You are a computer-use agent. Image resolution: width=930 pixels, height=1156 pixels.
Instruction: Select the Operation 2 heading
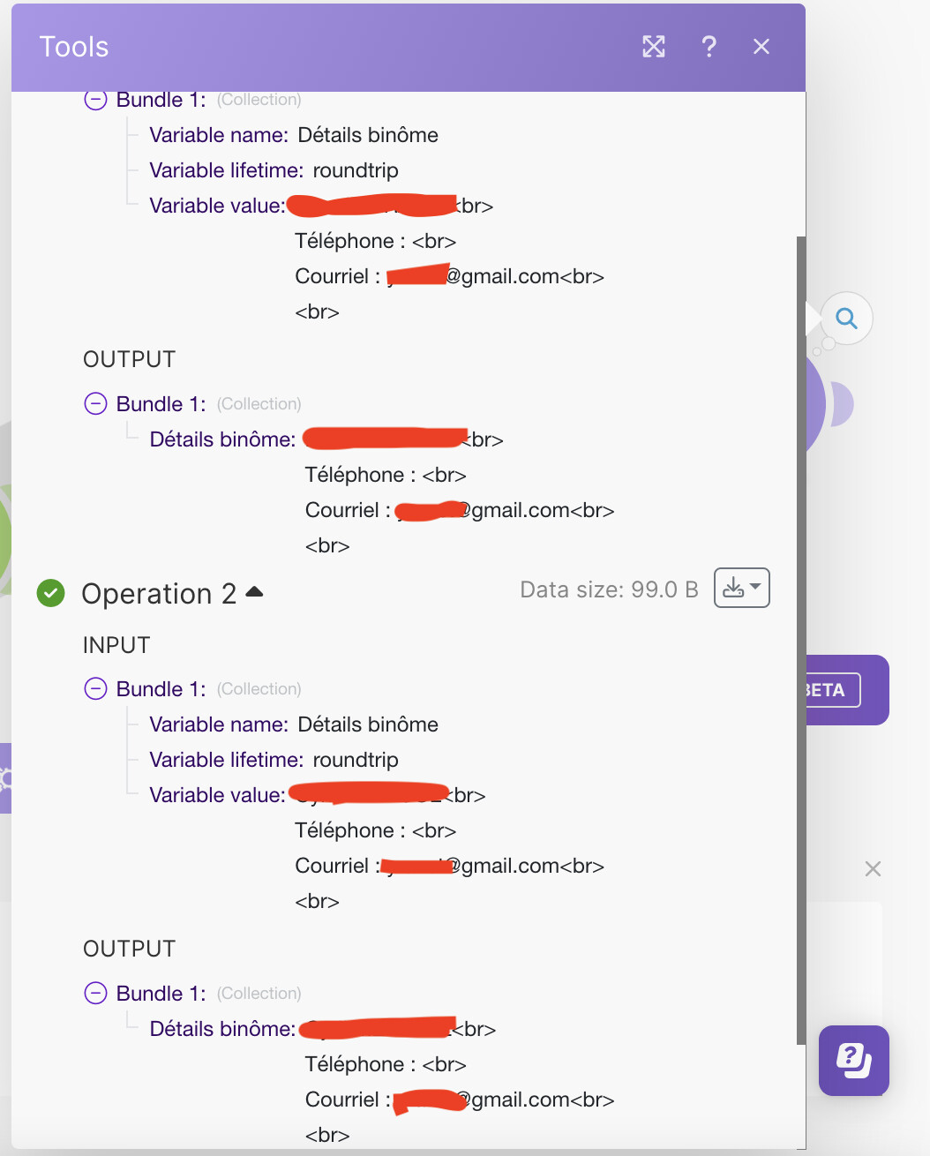[159, 594]
